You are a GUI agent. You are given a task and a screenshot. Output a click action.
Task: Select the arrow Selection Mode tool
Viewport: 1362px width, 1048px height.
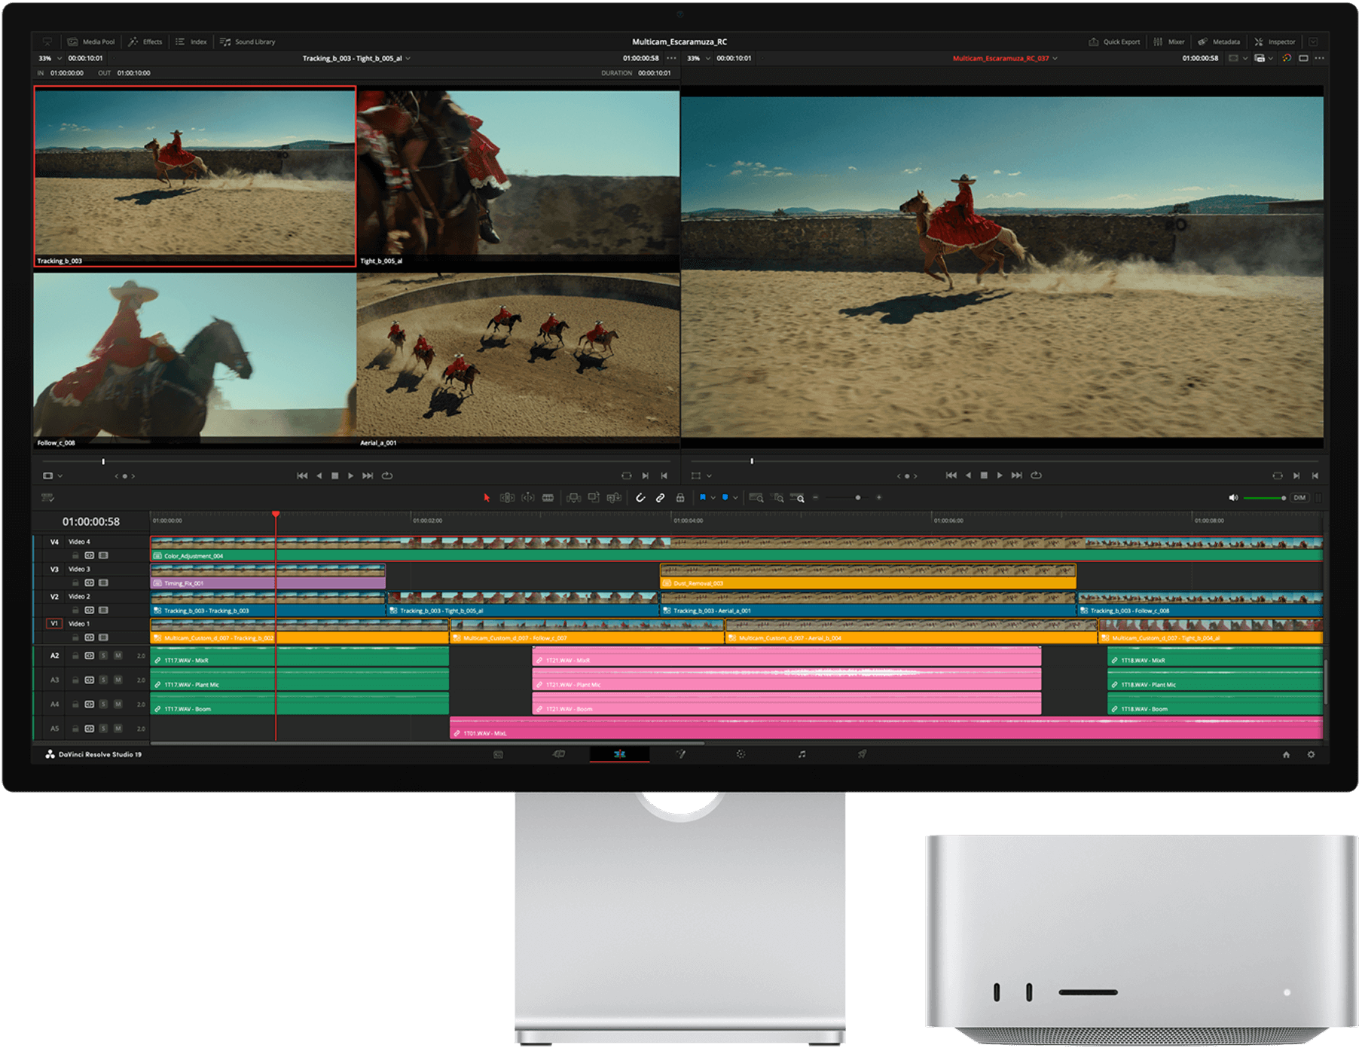click(x=487, y=498)
